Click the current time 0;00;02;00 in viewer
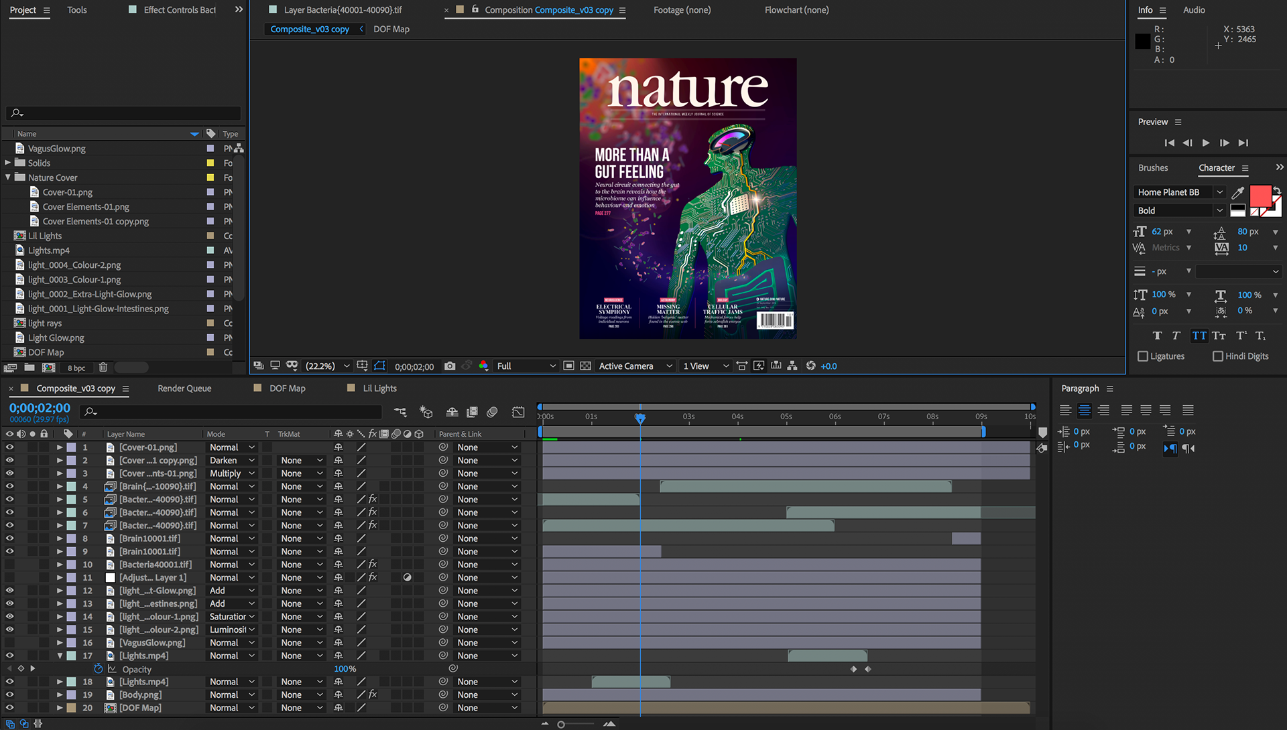 click(414, 366)
